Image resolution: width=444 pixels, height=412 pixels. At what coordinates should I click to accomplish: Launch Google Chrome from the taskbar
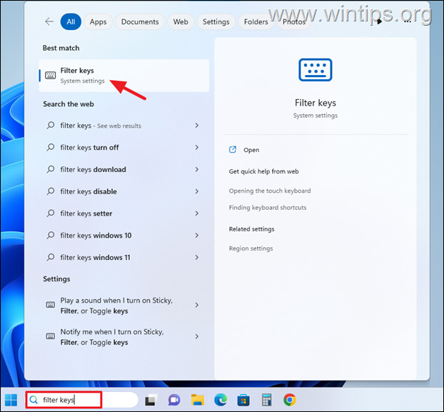[289, 400]
